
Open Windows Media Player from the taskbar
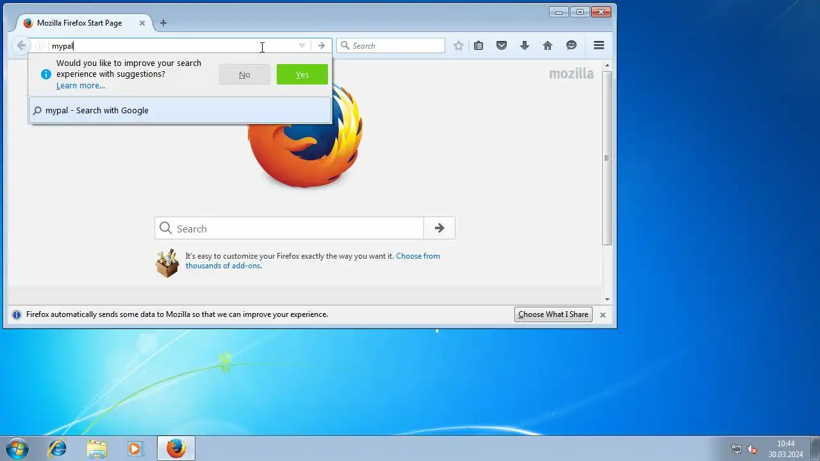[135, 448]
